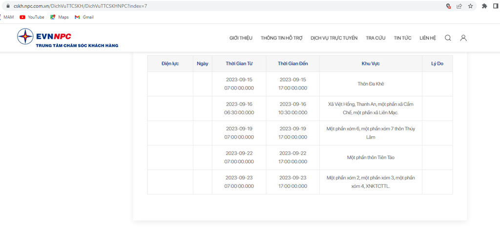
Task: Go to LIÊN HỆ page
Action: [x=428, y=38]
